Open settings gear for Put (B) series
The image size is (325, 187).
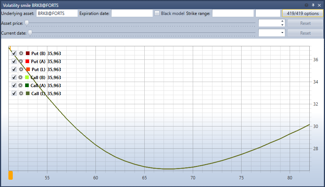[21, 53]
